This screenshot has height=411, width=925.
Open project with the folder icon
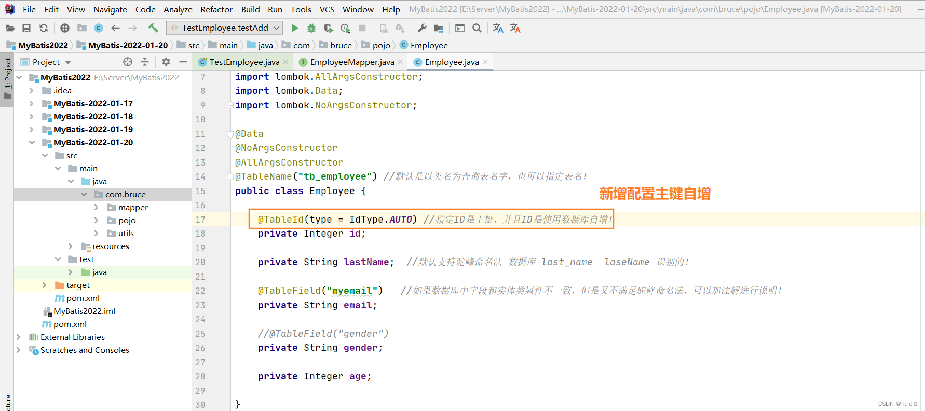point(10,28)
